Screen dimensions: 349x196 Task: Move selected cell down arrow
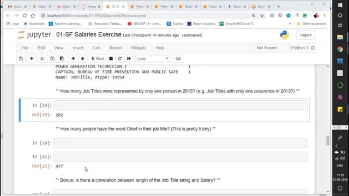pos(82,59)
